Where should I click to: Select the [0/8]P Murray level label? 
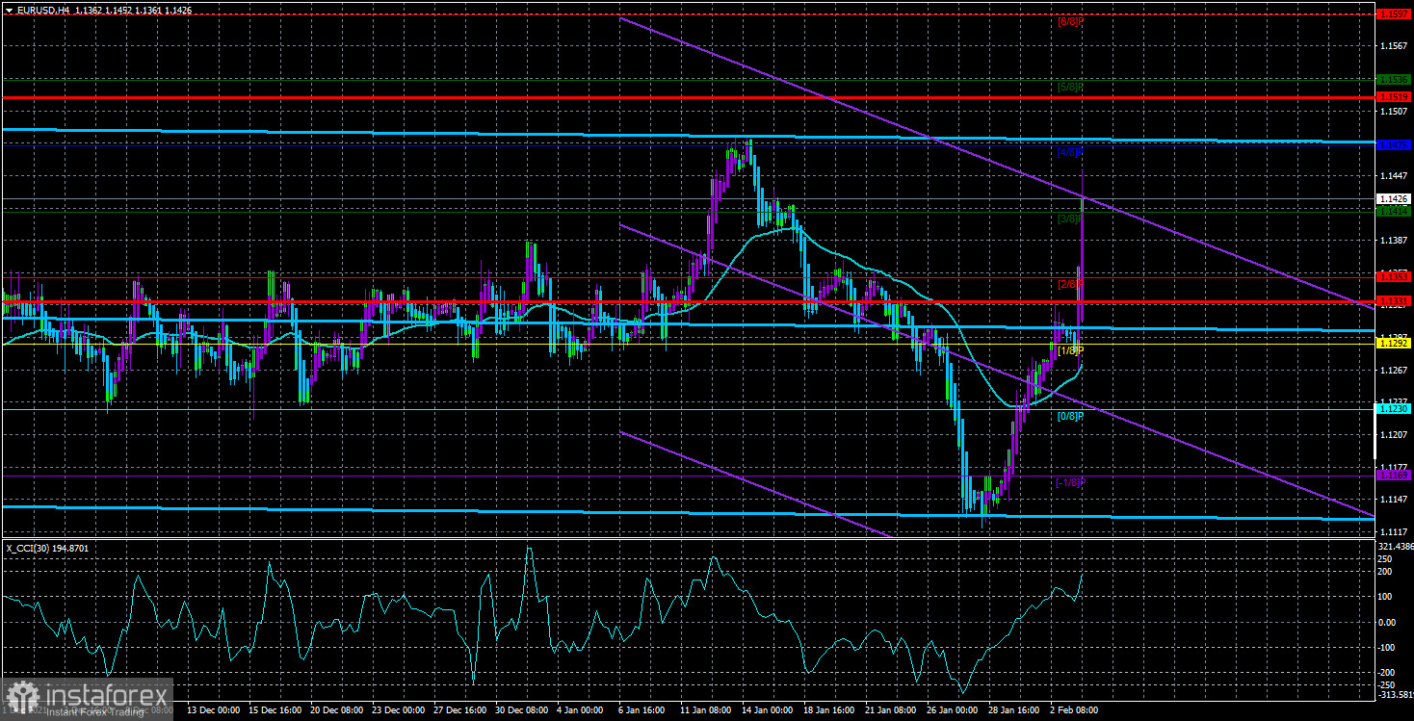tap(1071, 416)
